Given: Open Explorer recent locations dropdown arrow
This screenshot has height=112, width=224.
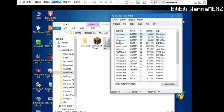Looking at the screenshot, I should 64,33.
